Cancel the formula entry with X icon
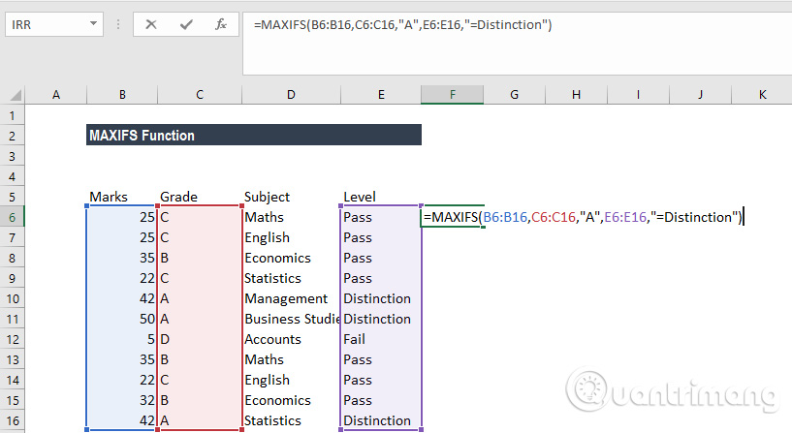Viewport: 792px width, 433px height. pyautogui.click(x=150, y=24)
